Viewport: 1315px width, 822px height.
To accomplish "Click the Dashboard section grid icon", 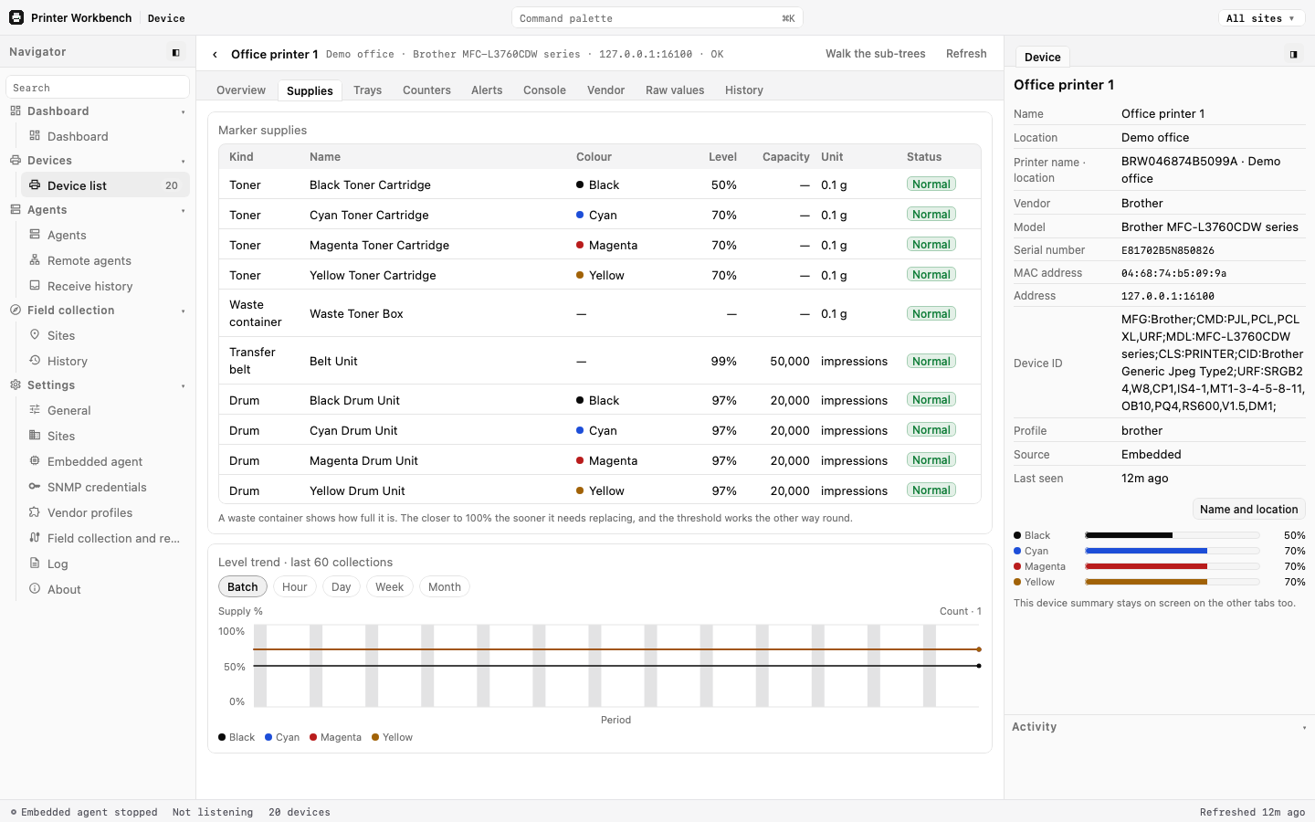I will click(x=16, y=111).
